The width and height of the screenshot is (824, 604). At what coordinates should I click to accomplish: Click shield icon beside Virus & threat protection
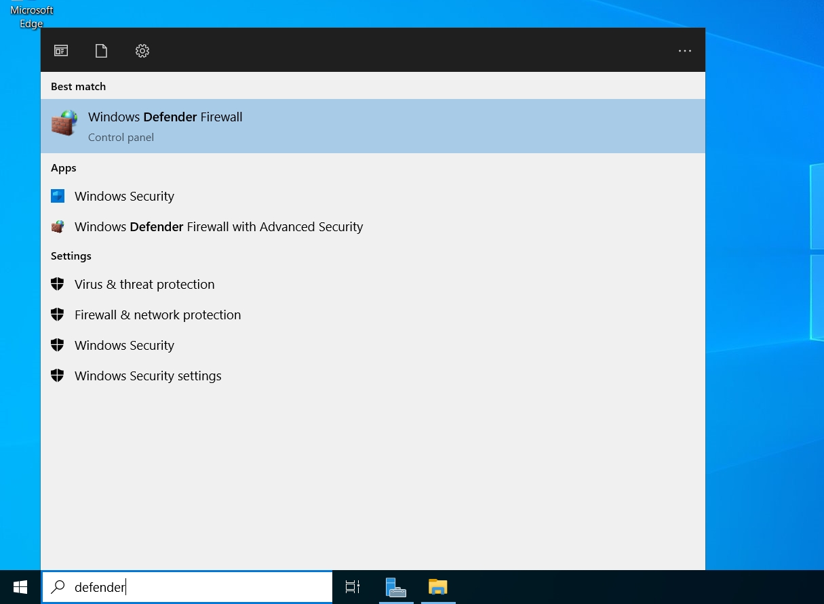58,285
